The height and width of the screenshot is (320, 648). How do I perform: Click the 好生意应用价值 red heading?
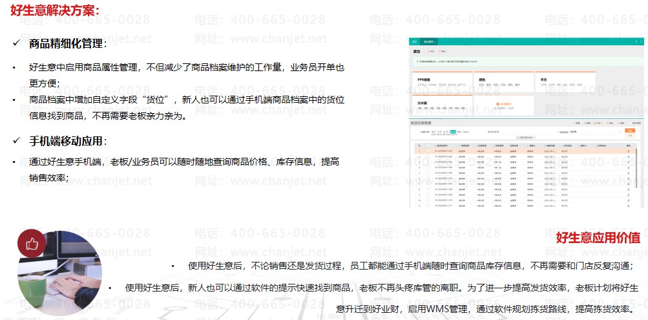coord(598,238)
